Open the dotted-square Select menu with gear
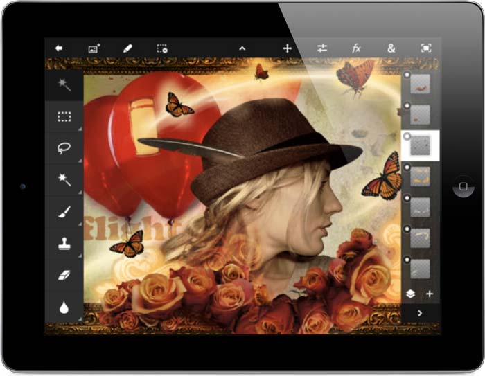Viewport: 485px width, 376px height. 162,48
